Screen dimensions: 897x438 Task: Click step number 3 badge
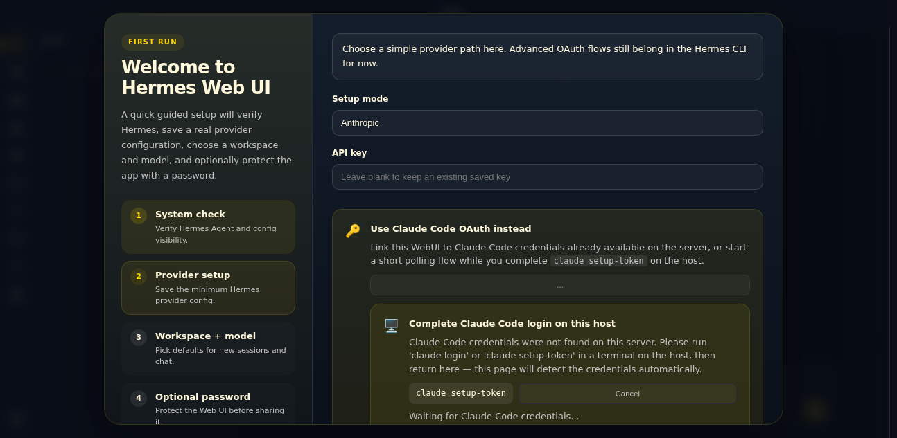139,338
